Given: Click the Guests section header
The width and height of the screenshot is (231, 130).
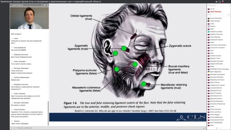Looking at the screenshot, I should click(x=219, y=14).
